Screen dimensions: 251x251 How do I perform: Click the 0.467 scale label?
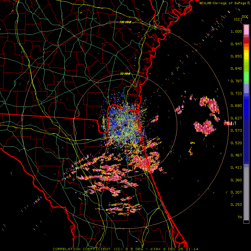point(236,155)
